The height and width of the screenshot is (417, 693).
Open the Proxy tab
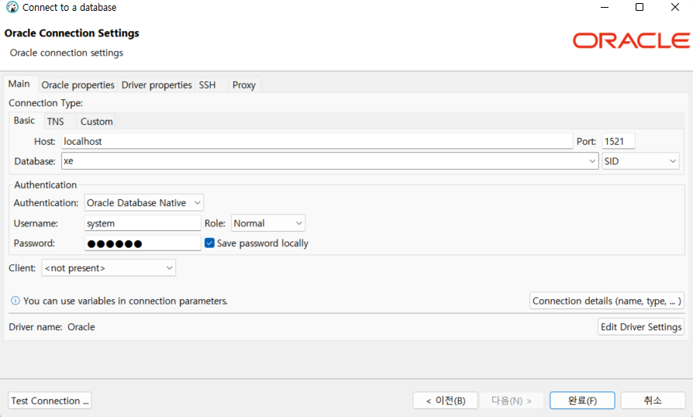244,84
